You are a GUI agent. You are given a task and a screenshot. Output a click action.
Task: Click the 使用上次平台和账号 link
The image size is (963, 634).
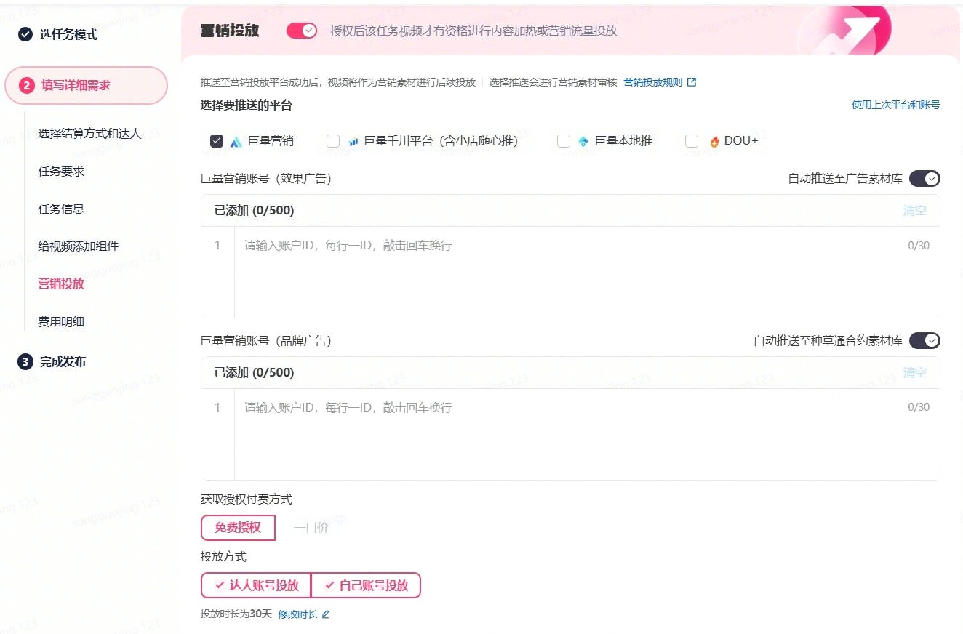pos(895,105)
